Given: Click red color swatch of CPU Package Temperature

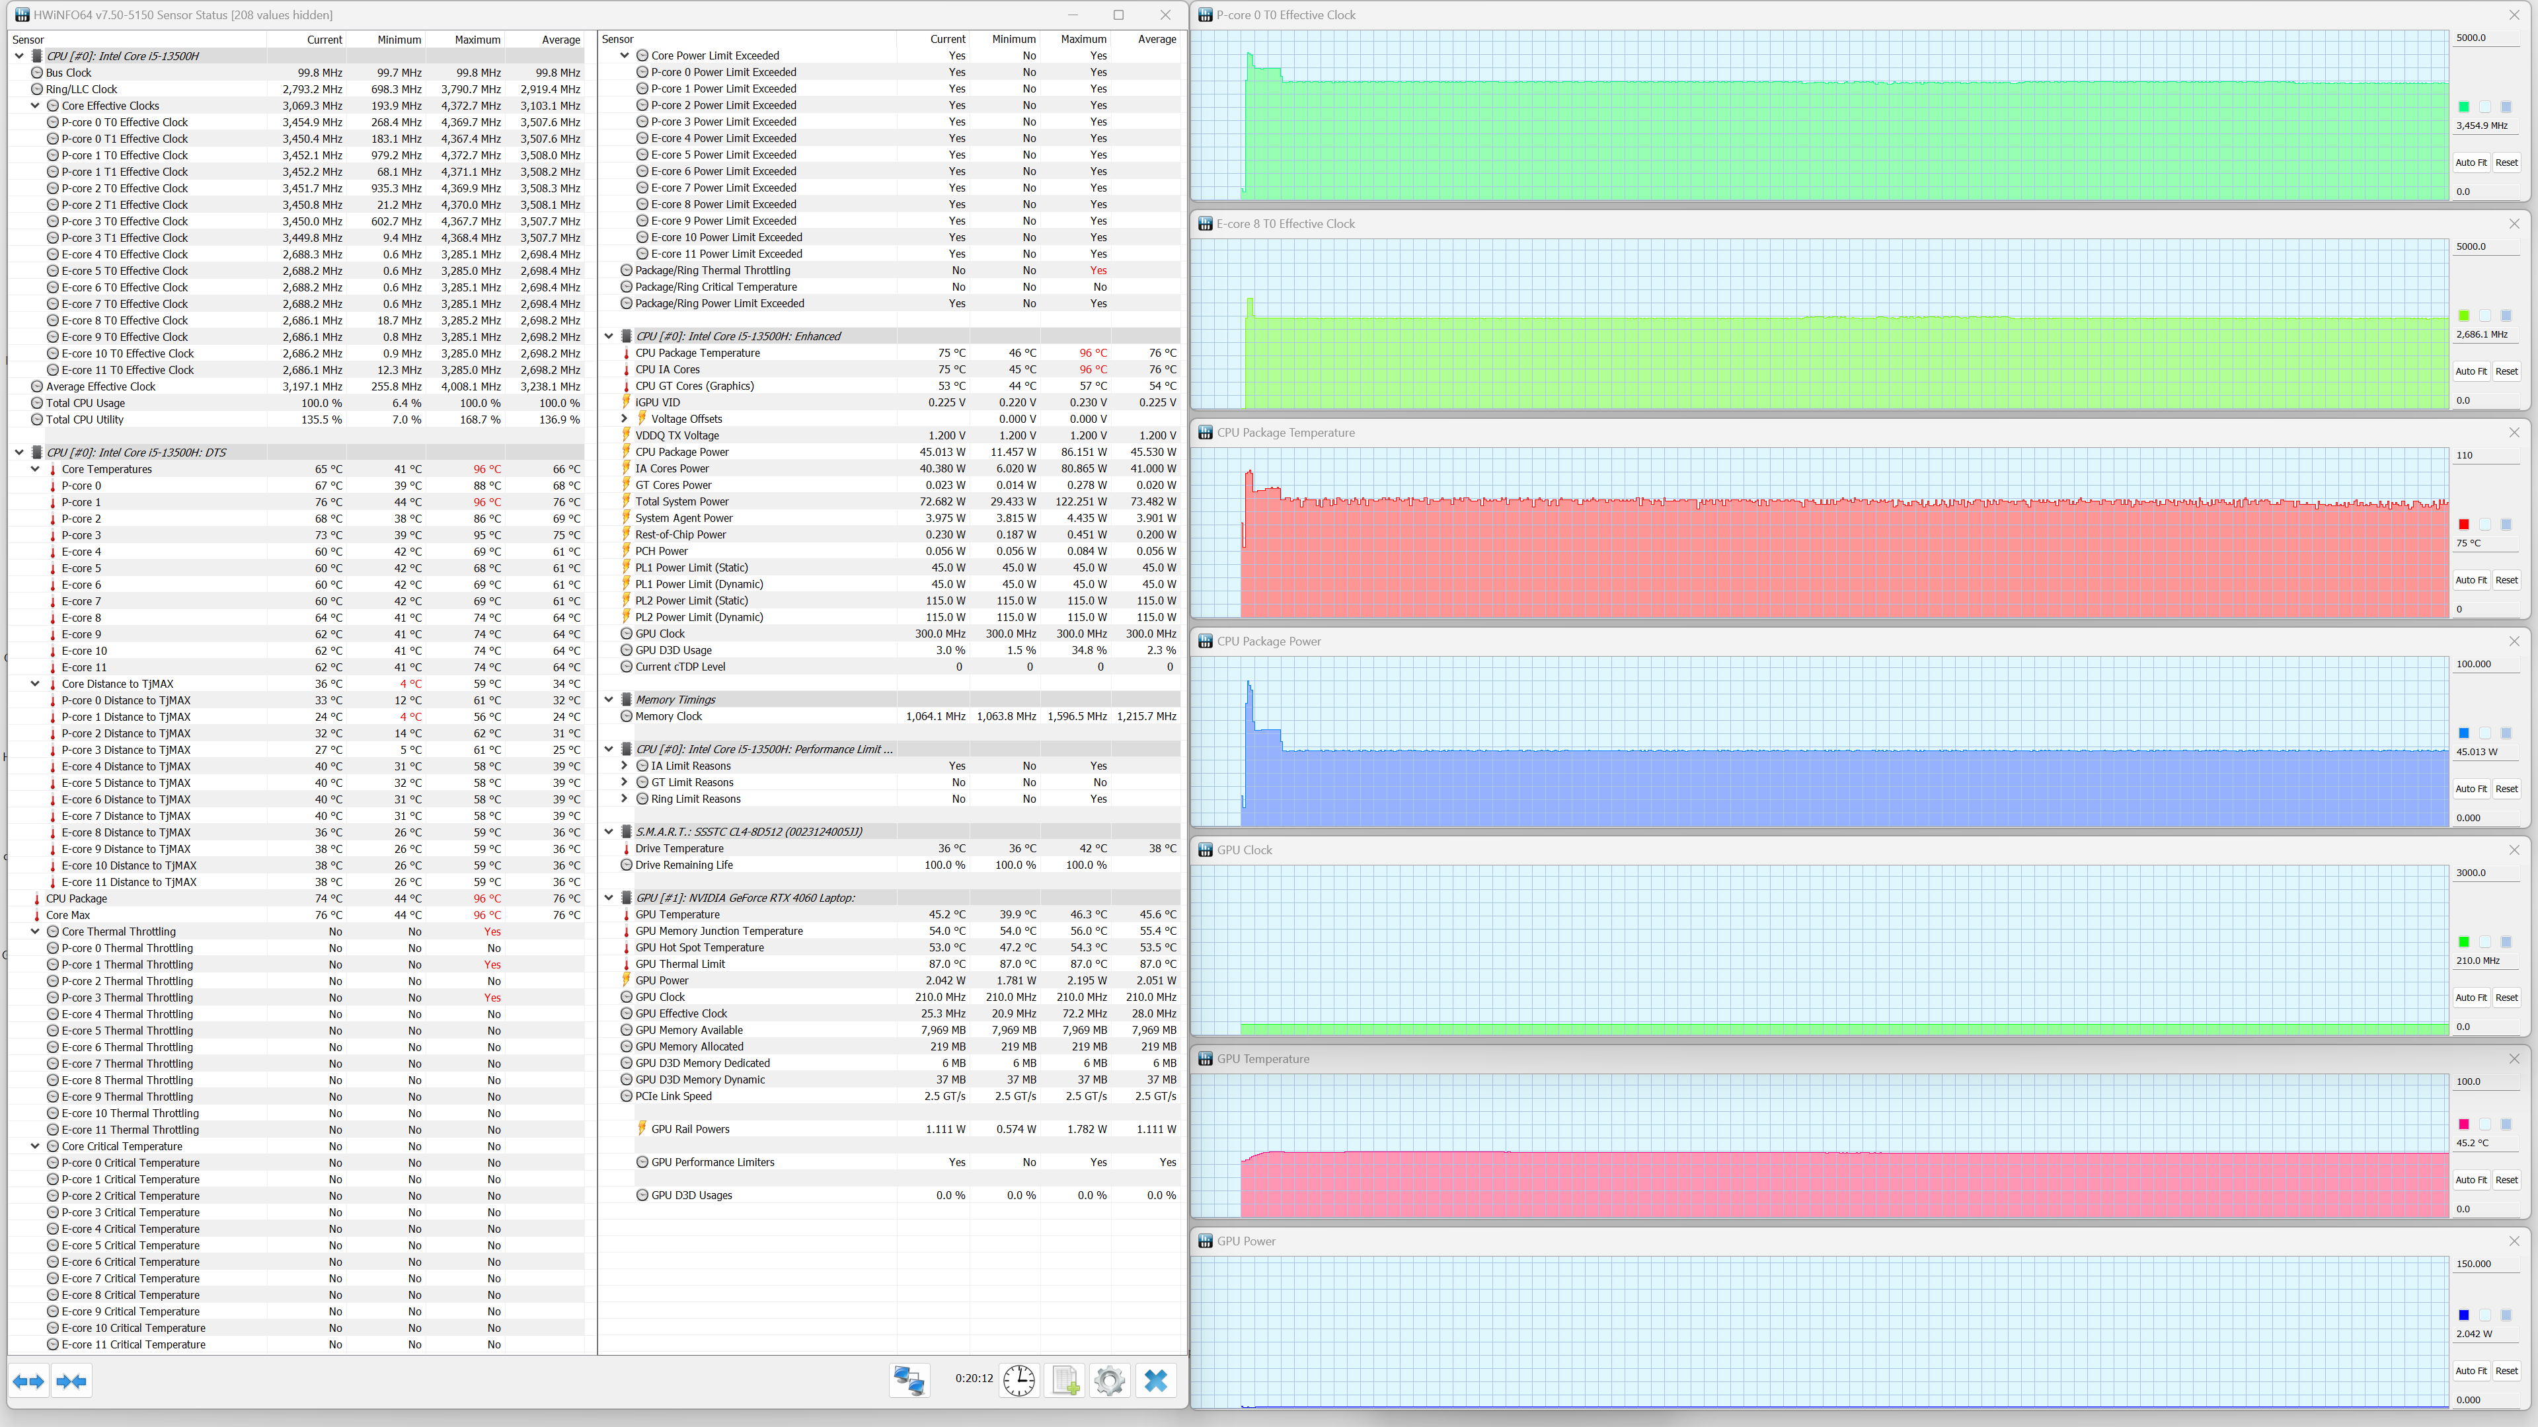Looking at the screenshot, I should pyautogui.click(x=2463, y=524).
